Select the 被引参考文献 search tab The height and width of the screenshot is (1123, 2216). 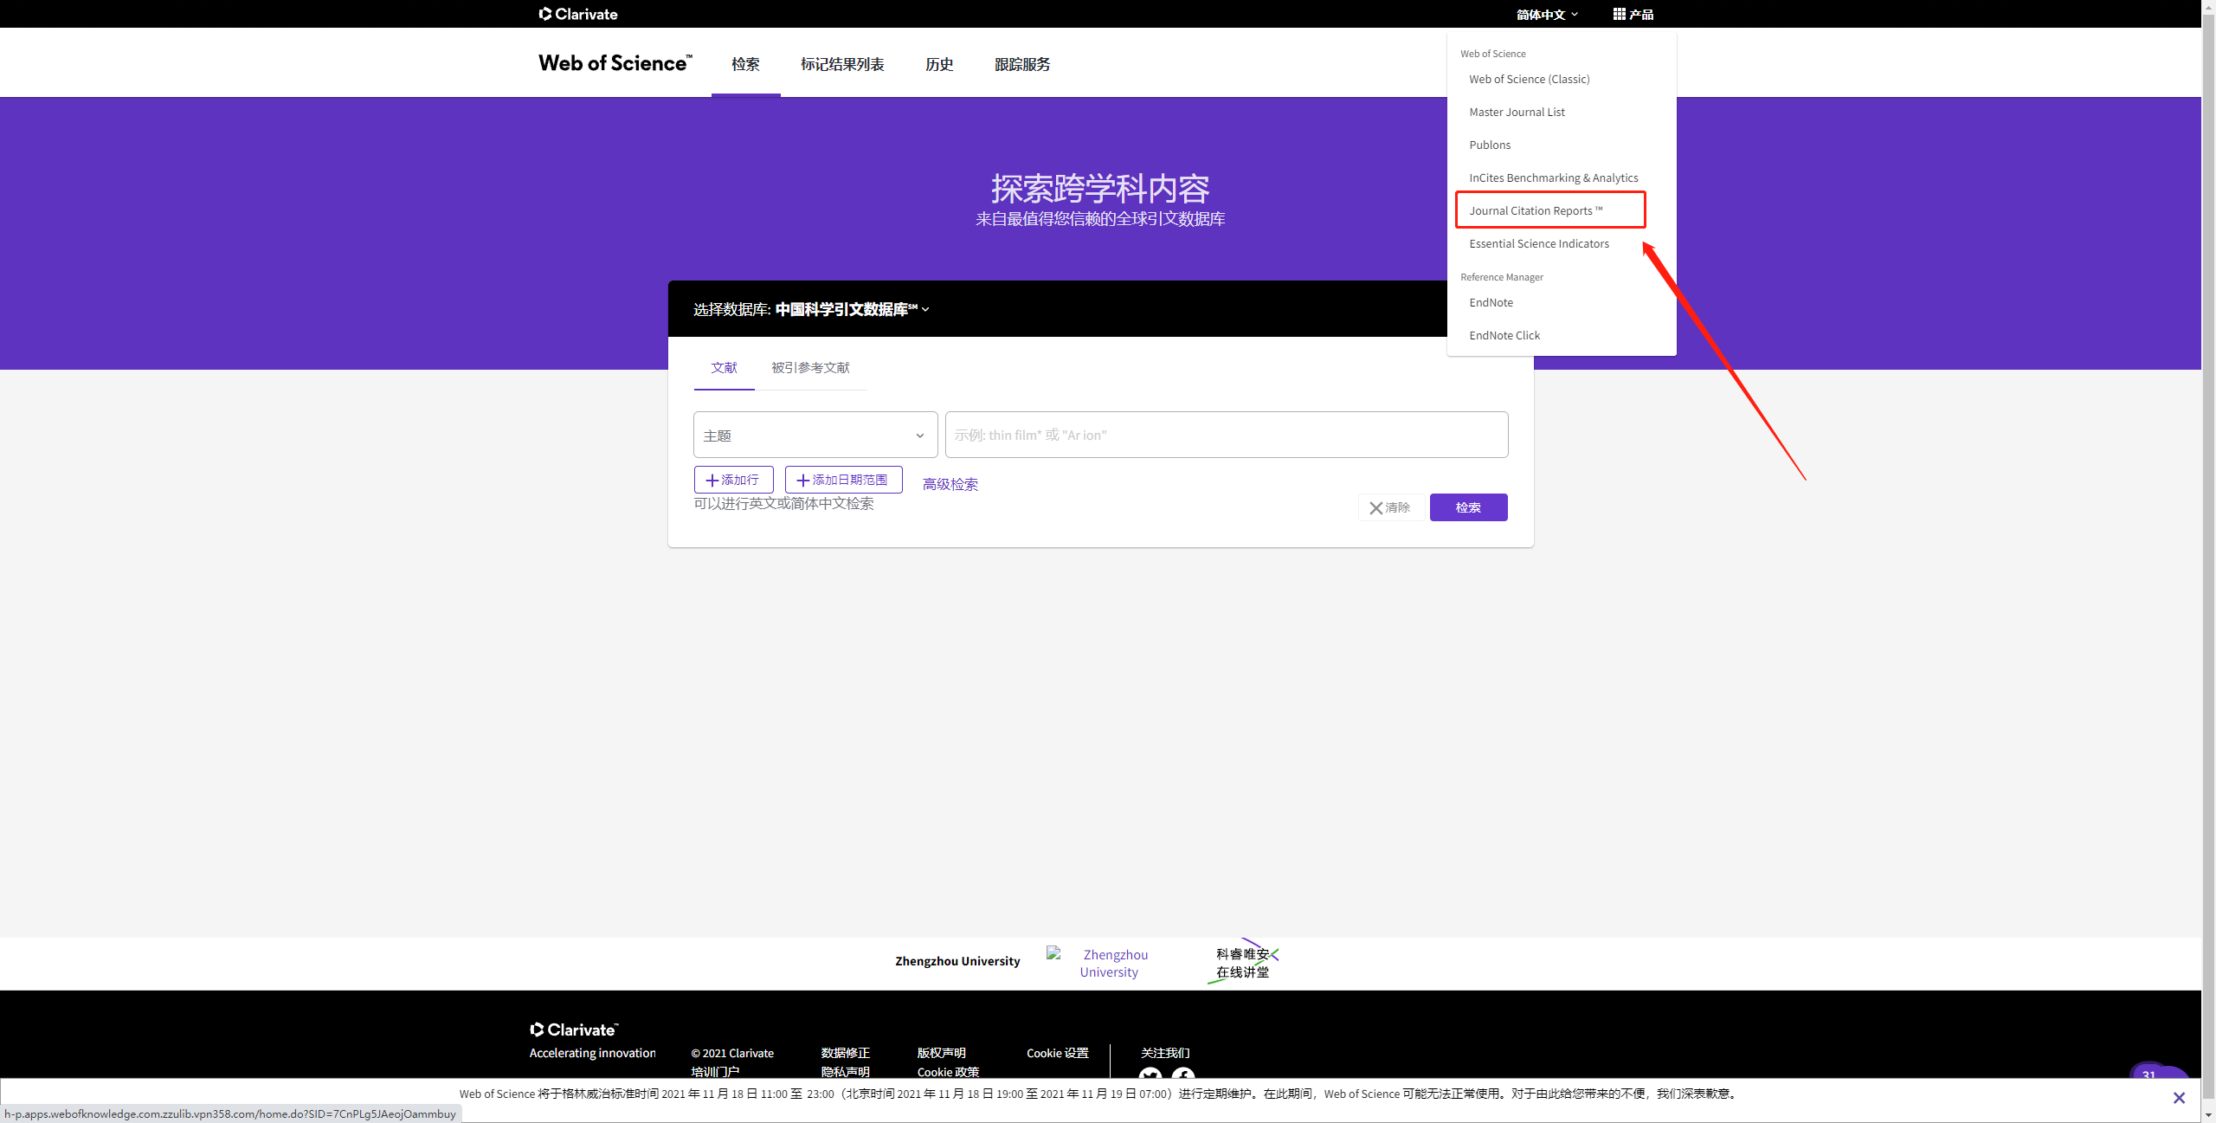810,368
